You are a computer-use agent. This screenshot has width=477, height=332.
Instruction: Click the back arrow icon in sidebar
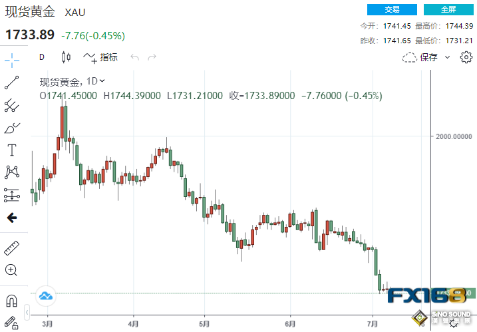12,218
